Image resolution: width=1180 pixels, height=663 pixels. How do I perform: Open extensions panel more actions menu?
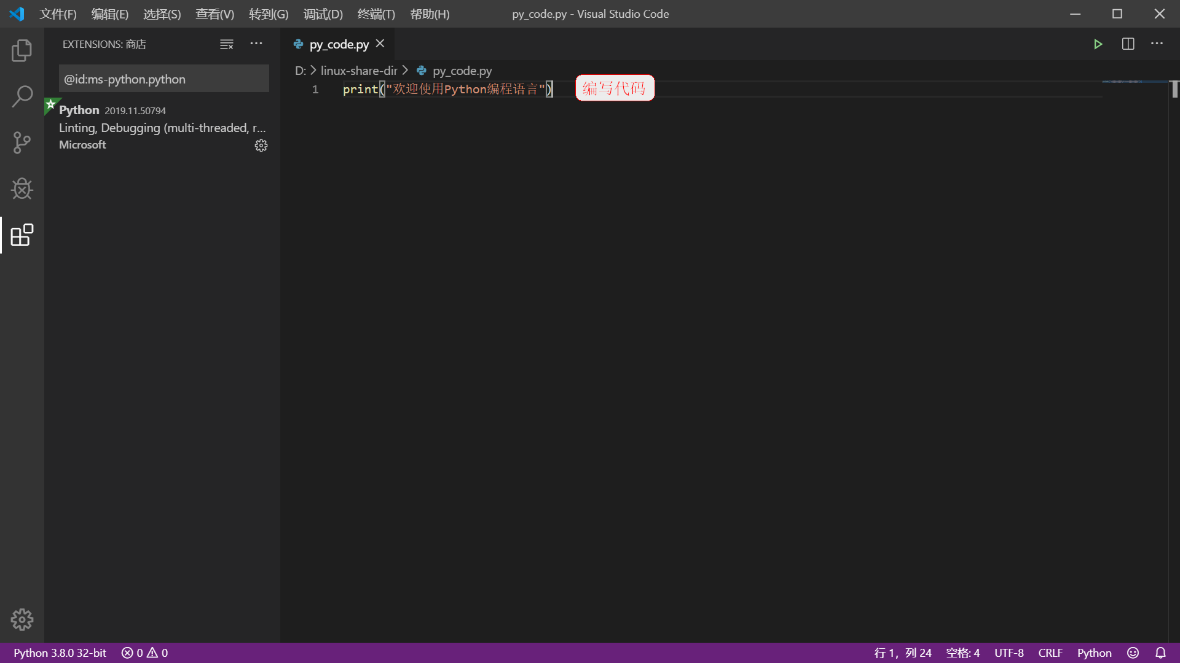click(x=256, y=44)
